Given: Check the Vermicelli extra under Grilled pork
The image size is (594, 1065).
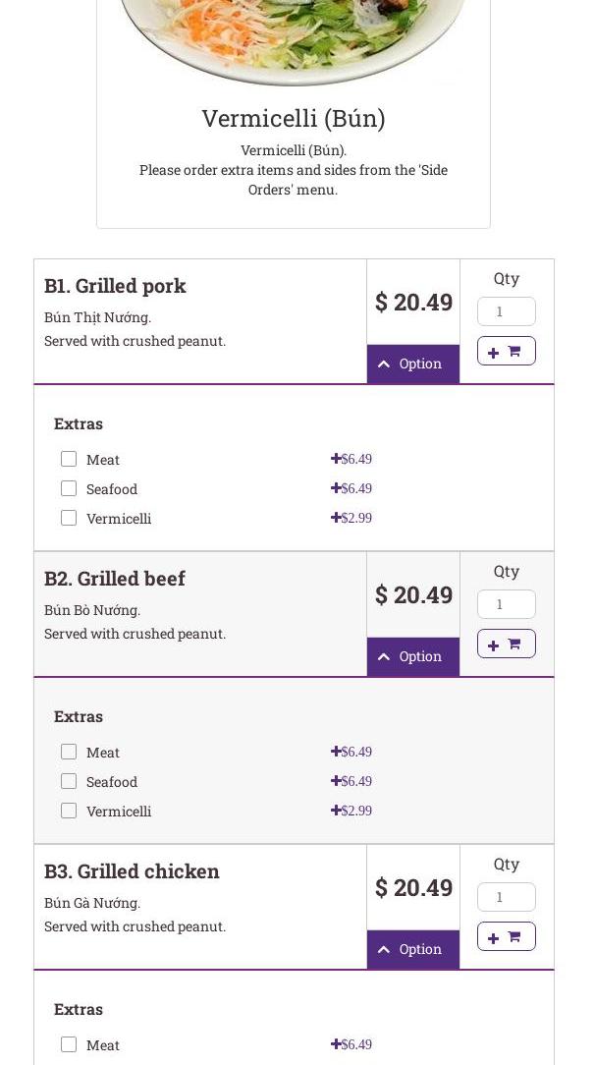Looking at the screenshot, I should pos(69,518).
